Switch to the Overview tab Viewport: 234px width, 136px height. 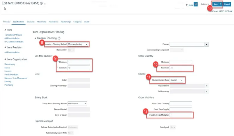pyautogui.click(x=7, y=22)
